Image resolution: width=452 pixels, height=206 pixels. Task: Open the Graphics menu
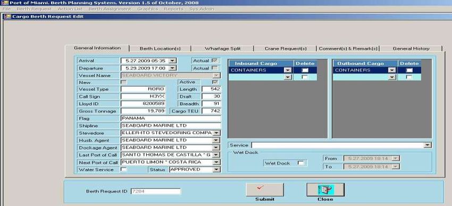148,9
